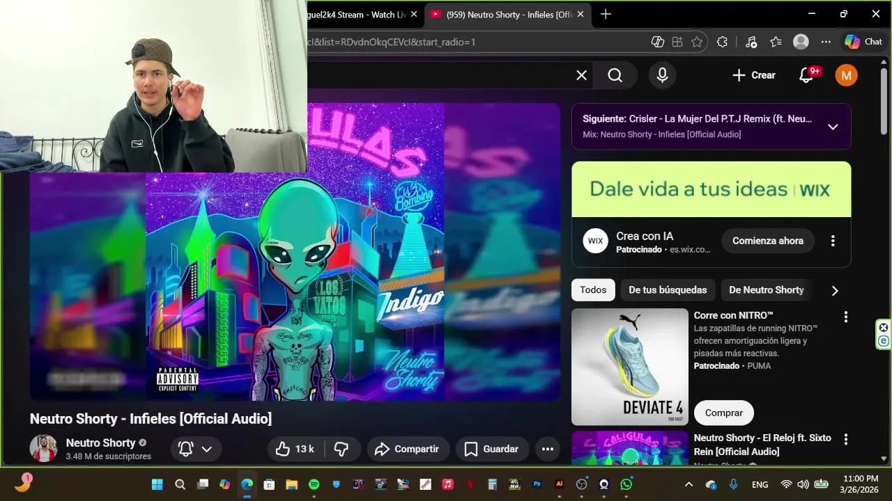Open the Copilot Chat sidebar
Screen dimensions: 892x501
pos(863,42)
